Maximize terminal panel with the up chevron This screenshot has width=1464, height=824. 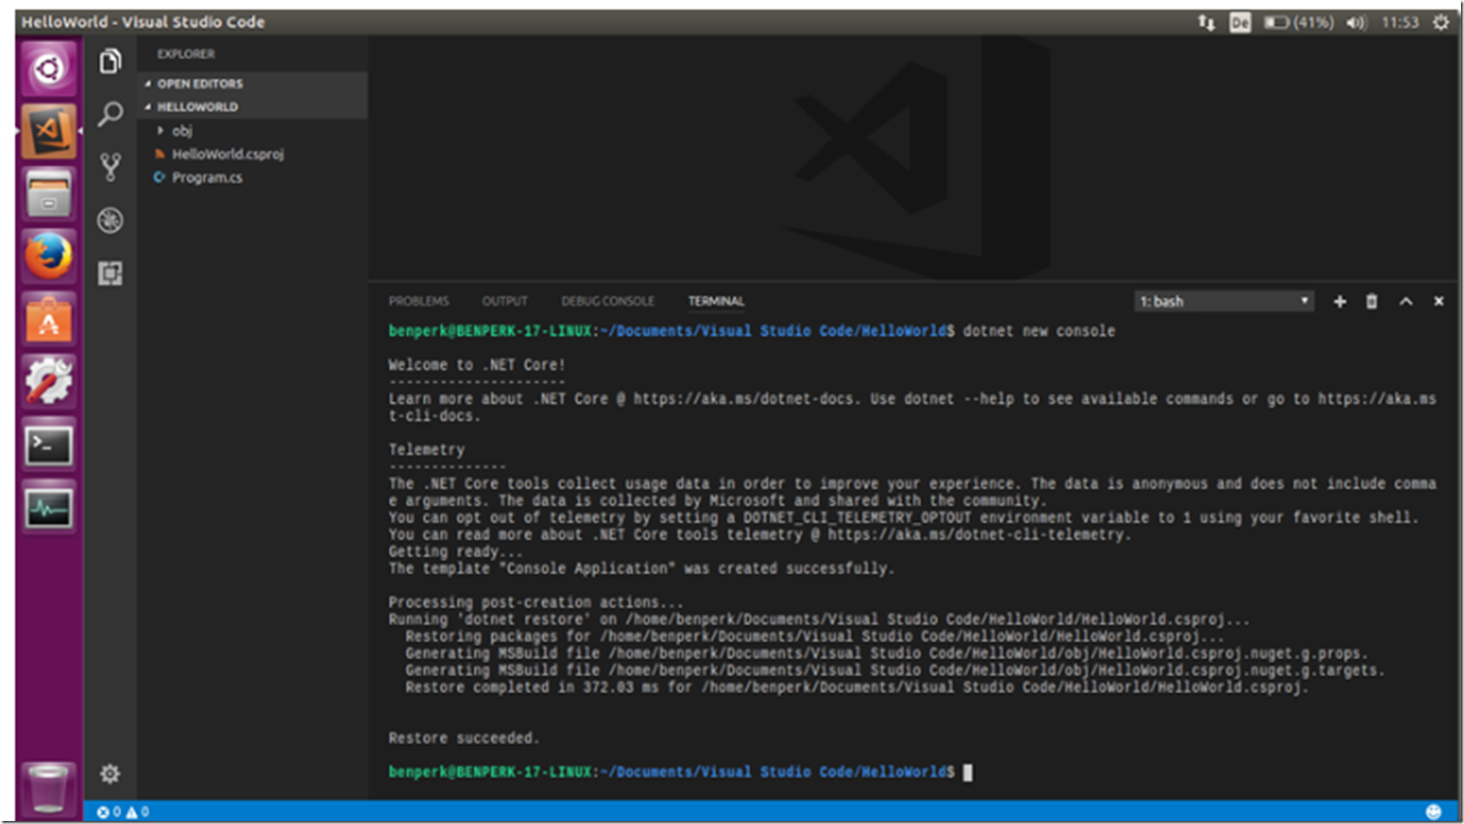[1406, 301]
